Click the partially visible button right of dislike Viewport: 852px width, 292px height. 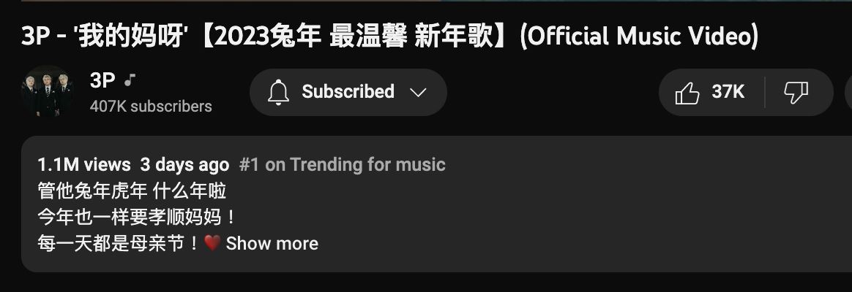pyautogui.click(x=848, y=92)
